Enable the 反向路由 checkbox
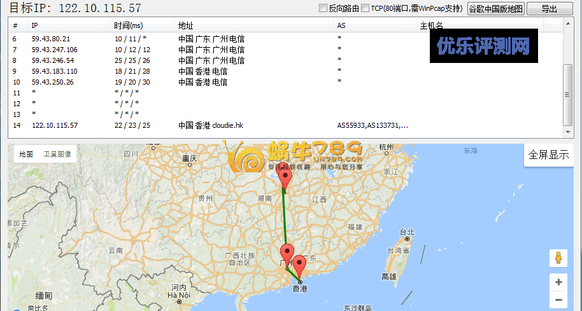Viewport: 582px width, 311px height. coord(323,8)
